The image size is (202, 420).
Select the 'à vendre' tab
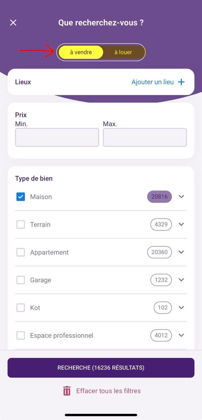(x=81, y=52)
